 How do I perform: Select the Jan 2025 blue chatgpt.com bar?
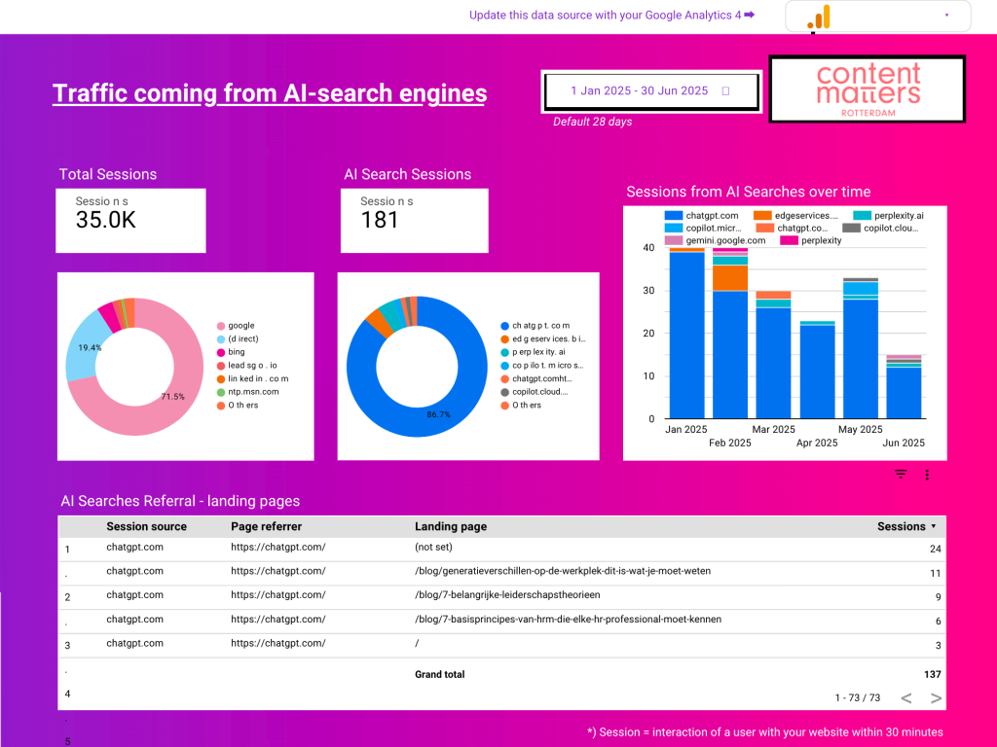(686, 336)
